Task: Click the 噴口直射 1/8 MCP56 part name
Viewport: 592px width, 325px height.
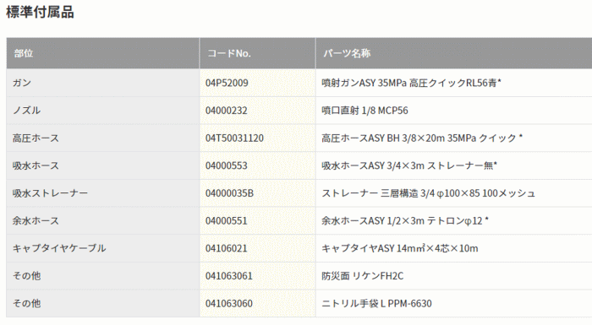Action: coord(365,111)
